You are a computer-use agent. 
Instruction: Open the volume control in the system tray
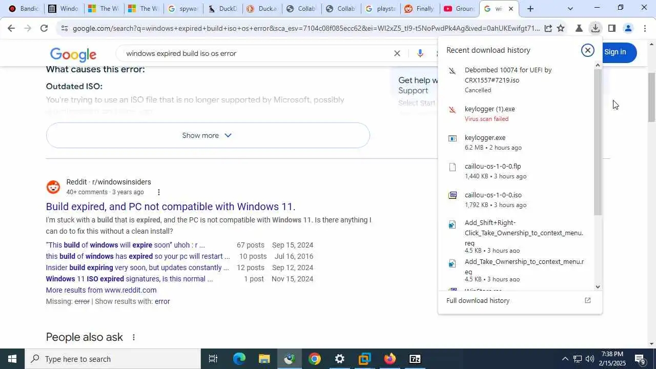click(590, 359)
